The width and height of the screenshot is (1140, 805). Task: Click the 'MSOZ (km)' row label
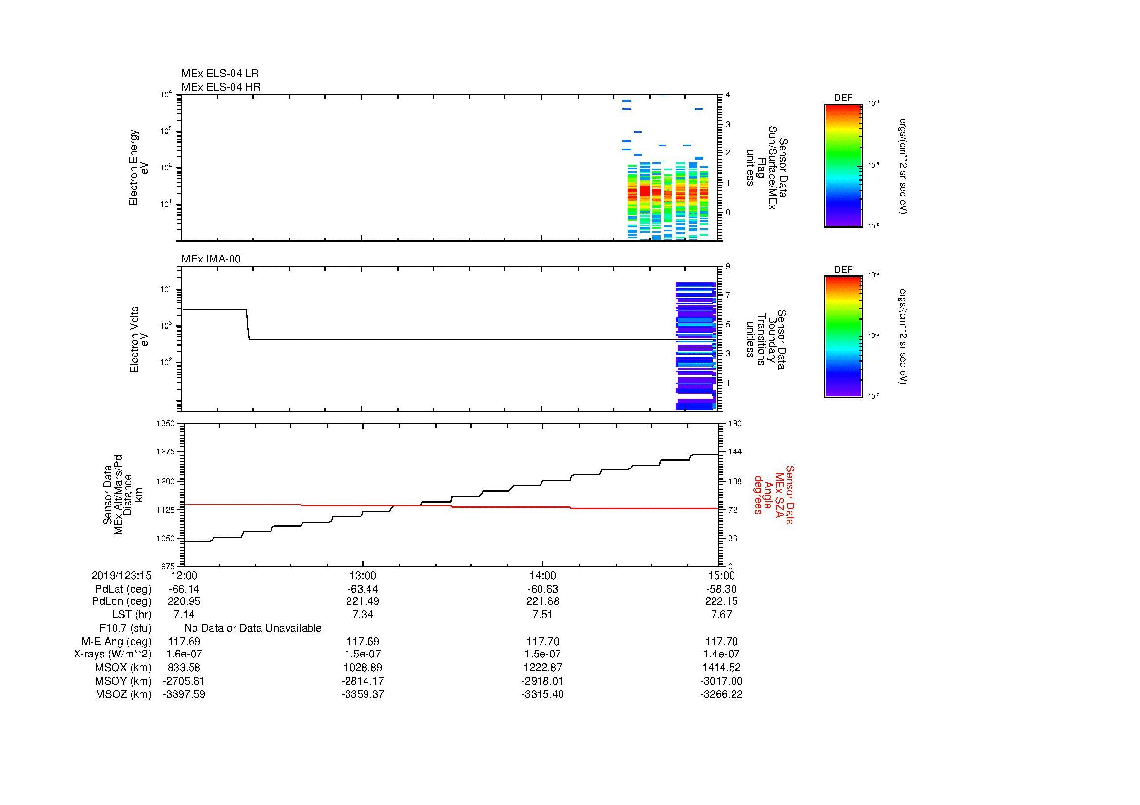click(124, 694)
